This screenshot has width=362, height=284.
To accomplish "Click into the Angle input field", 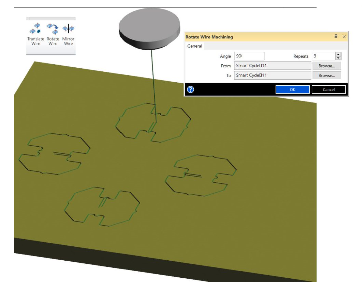I will click(x=249, y=56).
